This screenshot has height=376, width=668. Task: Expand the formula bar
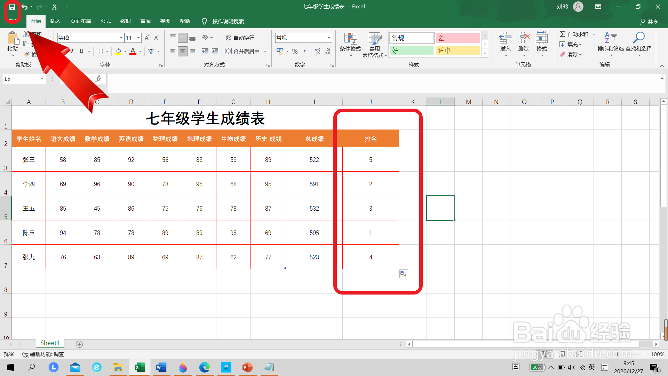click(662, 79)
